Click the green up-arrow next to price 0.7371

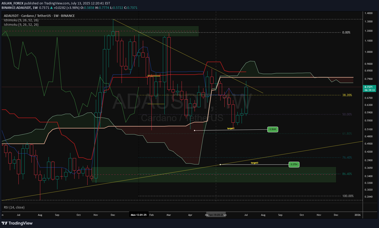point(52,8)
